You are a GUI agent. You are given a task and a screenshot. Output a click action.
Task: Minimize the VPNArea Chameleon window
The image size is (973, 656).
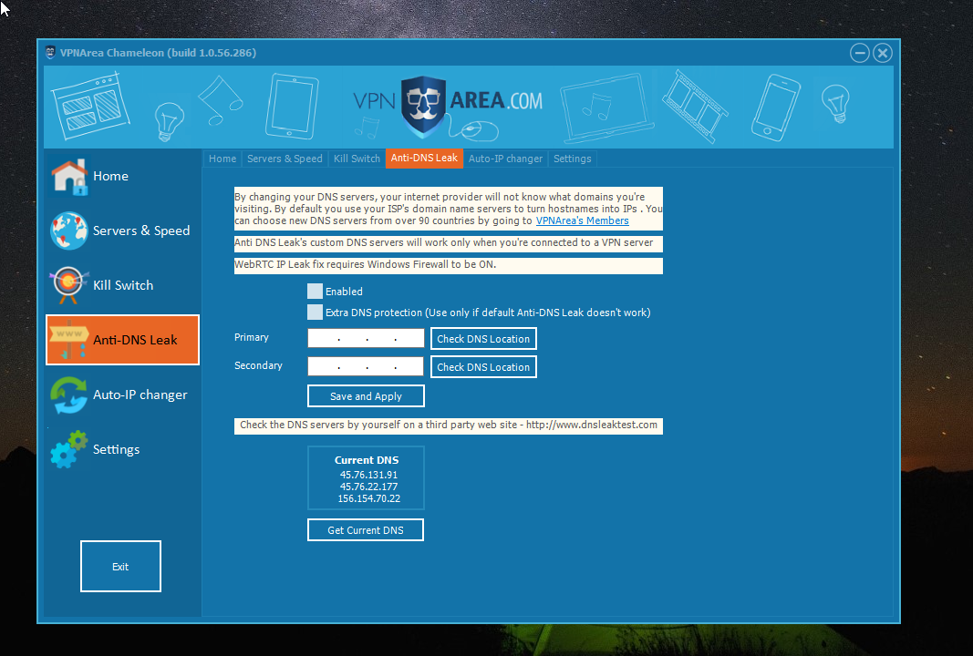(859, 54)
